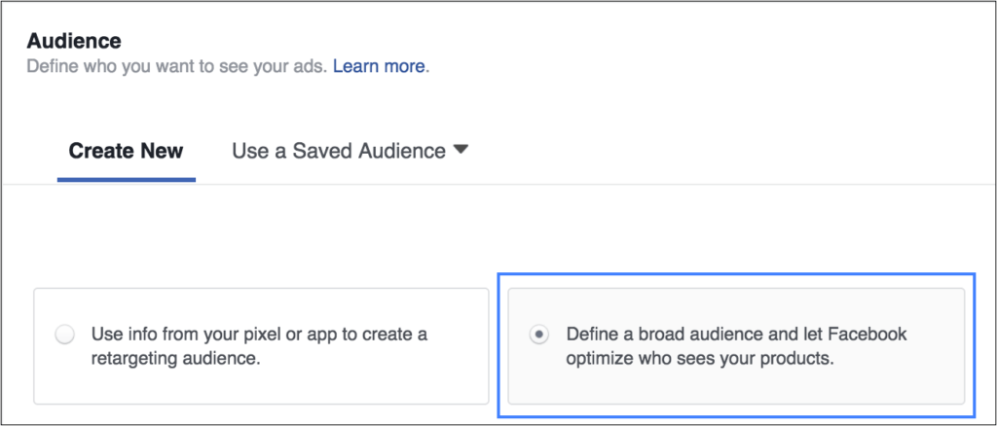Click the downward triangle beside Saved Audience
This screenshot has height=426, width=997.
tap(461, 151)
